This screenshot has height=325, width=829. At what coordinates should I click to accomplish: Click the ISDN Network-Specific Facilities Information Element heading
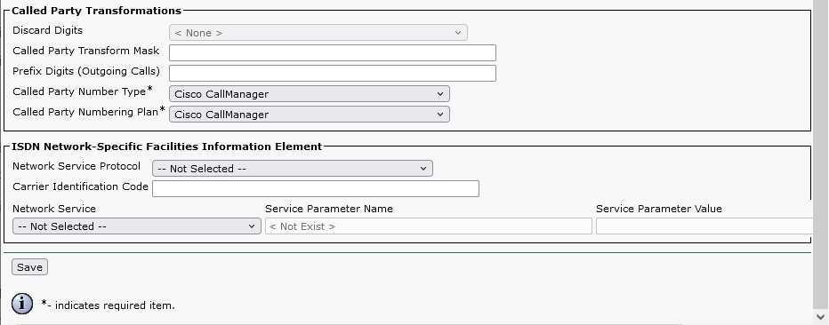[x=166, y=147]
